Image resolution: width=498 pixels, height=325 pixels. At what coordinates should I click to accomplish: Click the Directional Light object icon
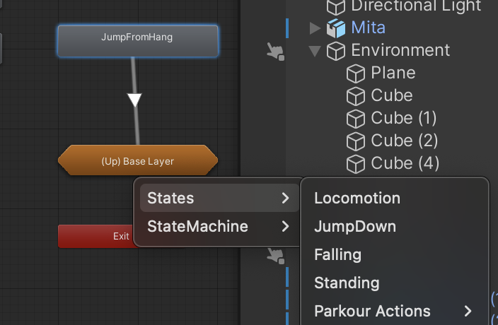click(335, 7)
